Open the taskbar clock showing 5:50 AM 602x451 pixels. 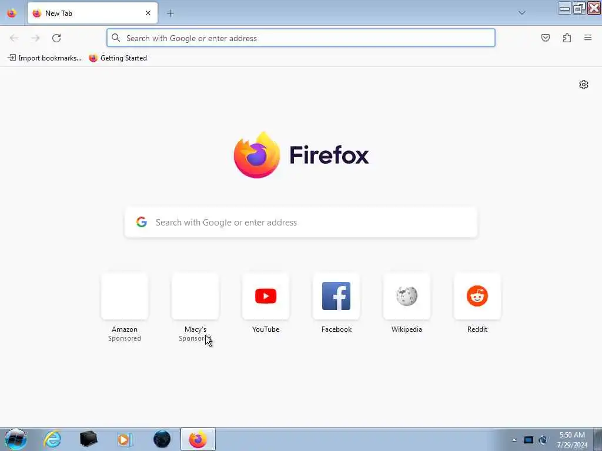[572, 440]
